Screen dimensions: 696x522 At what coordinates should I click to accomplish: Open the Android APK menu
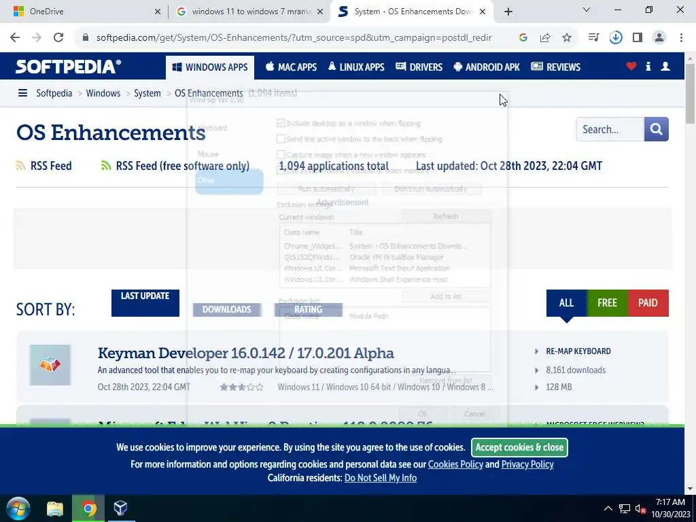(x=487, y=67)
